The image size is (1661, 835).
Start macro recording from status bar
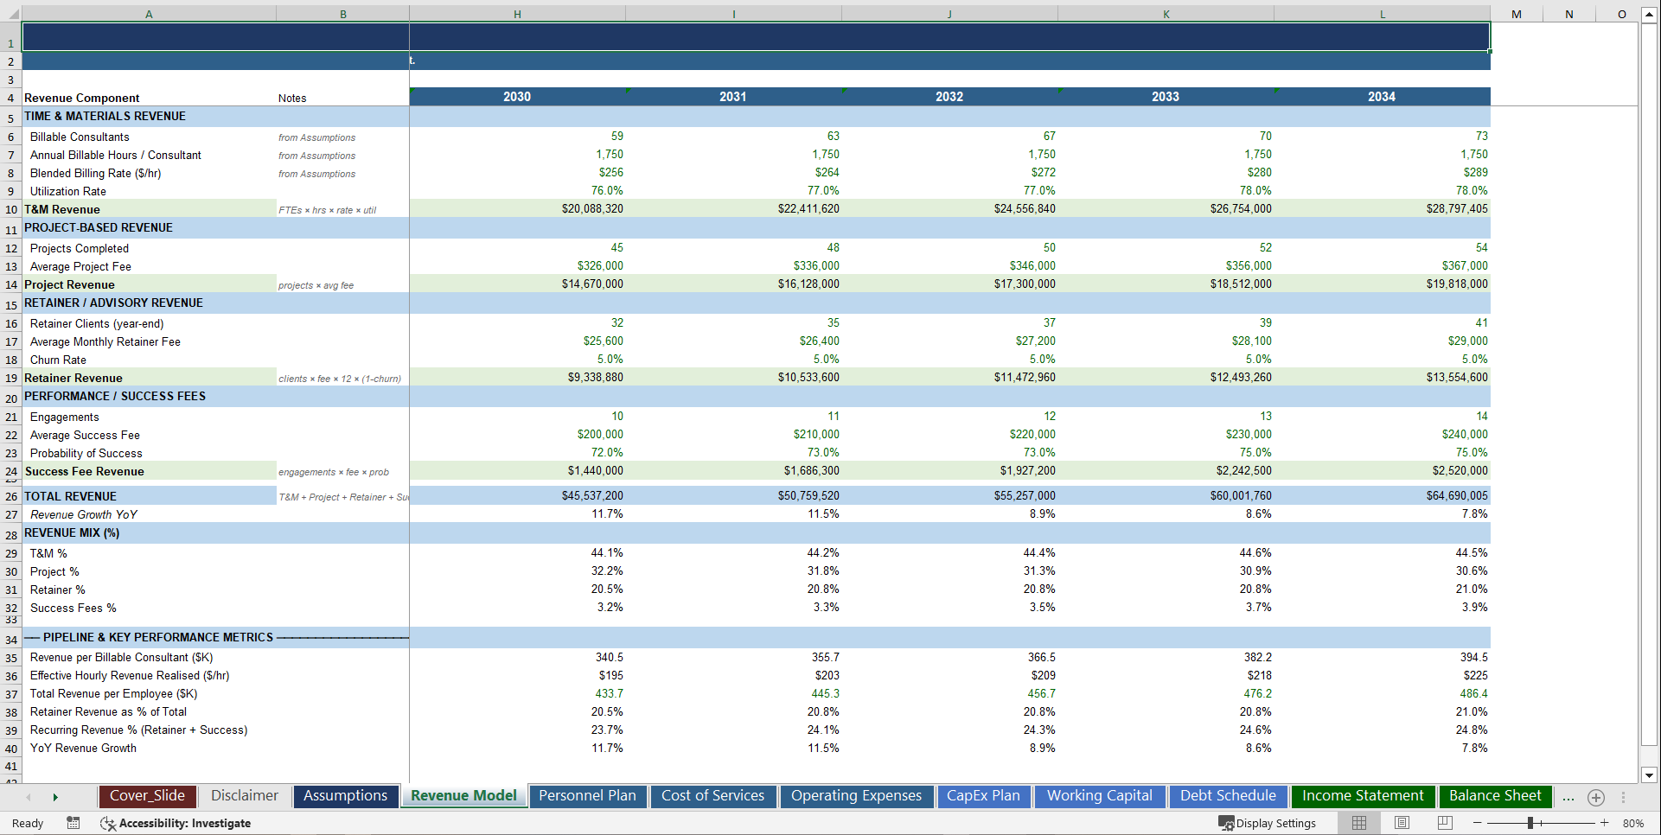(x=73, y=823)
